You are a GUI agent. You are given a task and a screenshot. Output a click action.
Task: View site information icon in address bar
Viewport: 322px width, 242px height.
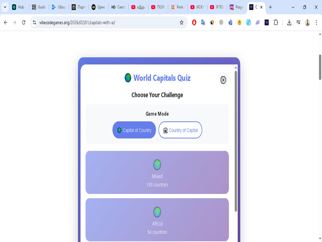point(34,23)
